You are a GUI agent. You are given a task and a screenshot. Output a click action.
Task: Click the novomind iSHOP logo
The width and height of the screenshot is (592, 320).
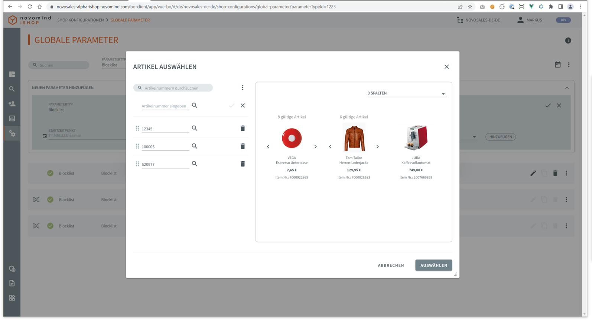point(29,20)
